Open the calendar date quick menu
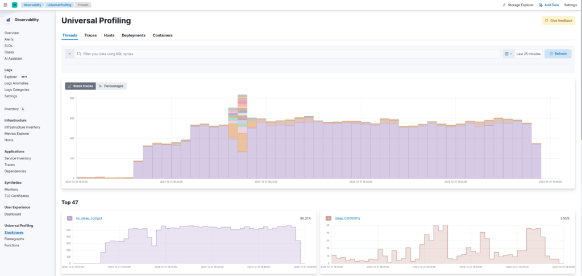 pyautogui.click(x=508, y=54)
